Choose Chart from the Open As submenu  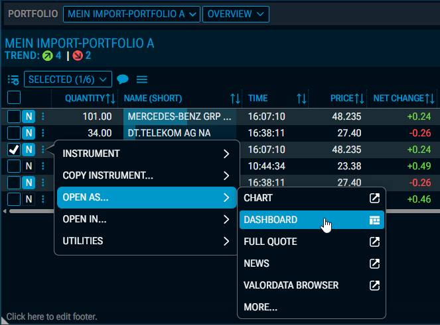[311, 198]
